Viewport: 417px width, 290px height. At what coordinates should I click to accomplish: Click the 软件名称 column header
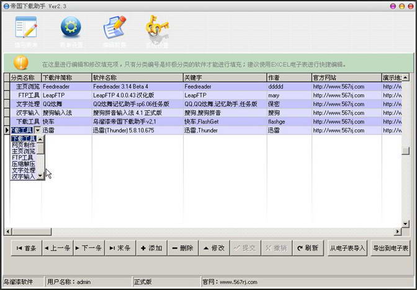pyautogui.click(x=138, y=77)
